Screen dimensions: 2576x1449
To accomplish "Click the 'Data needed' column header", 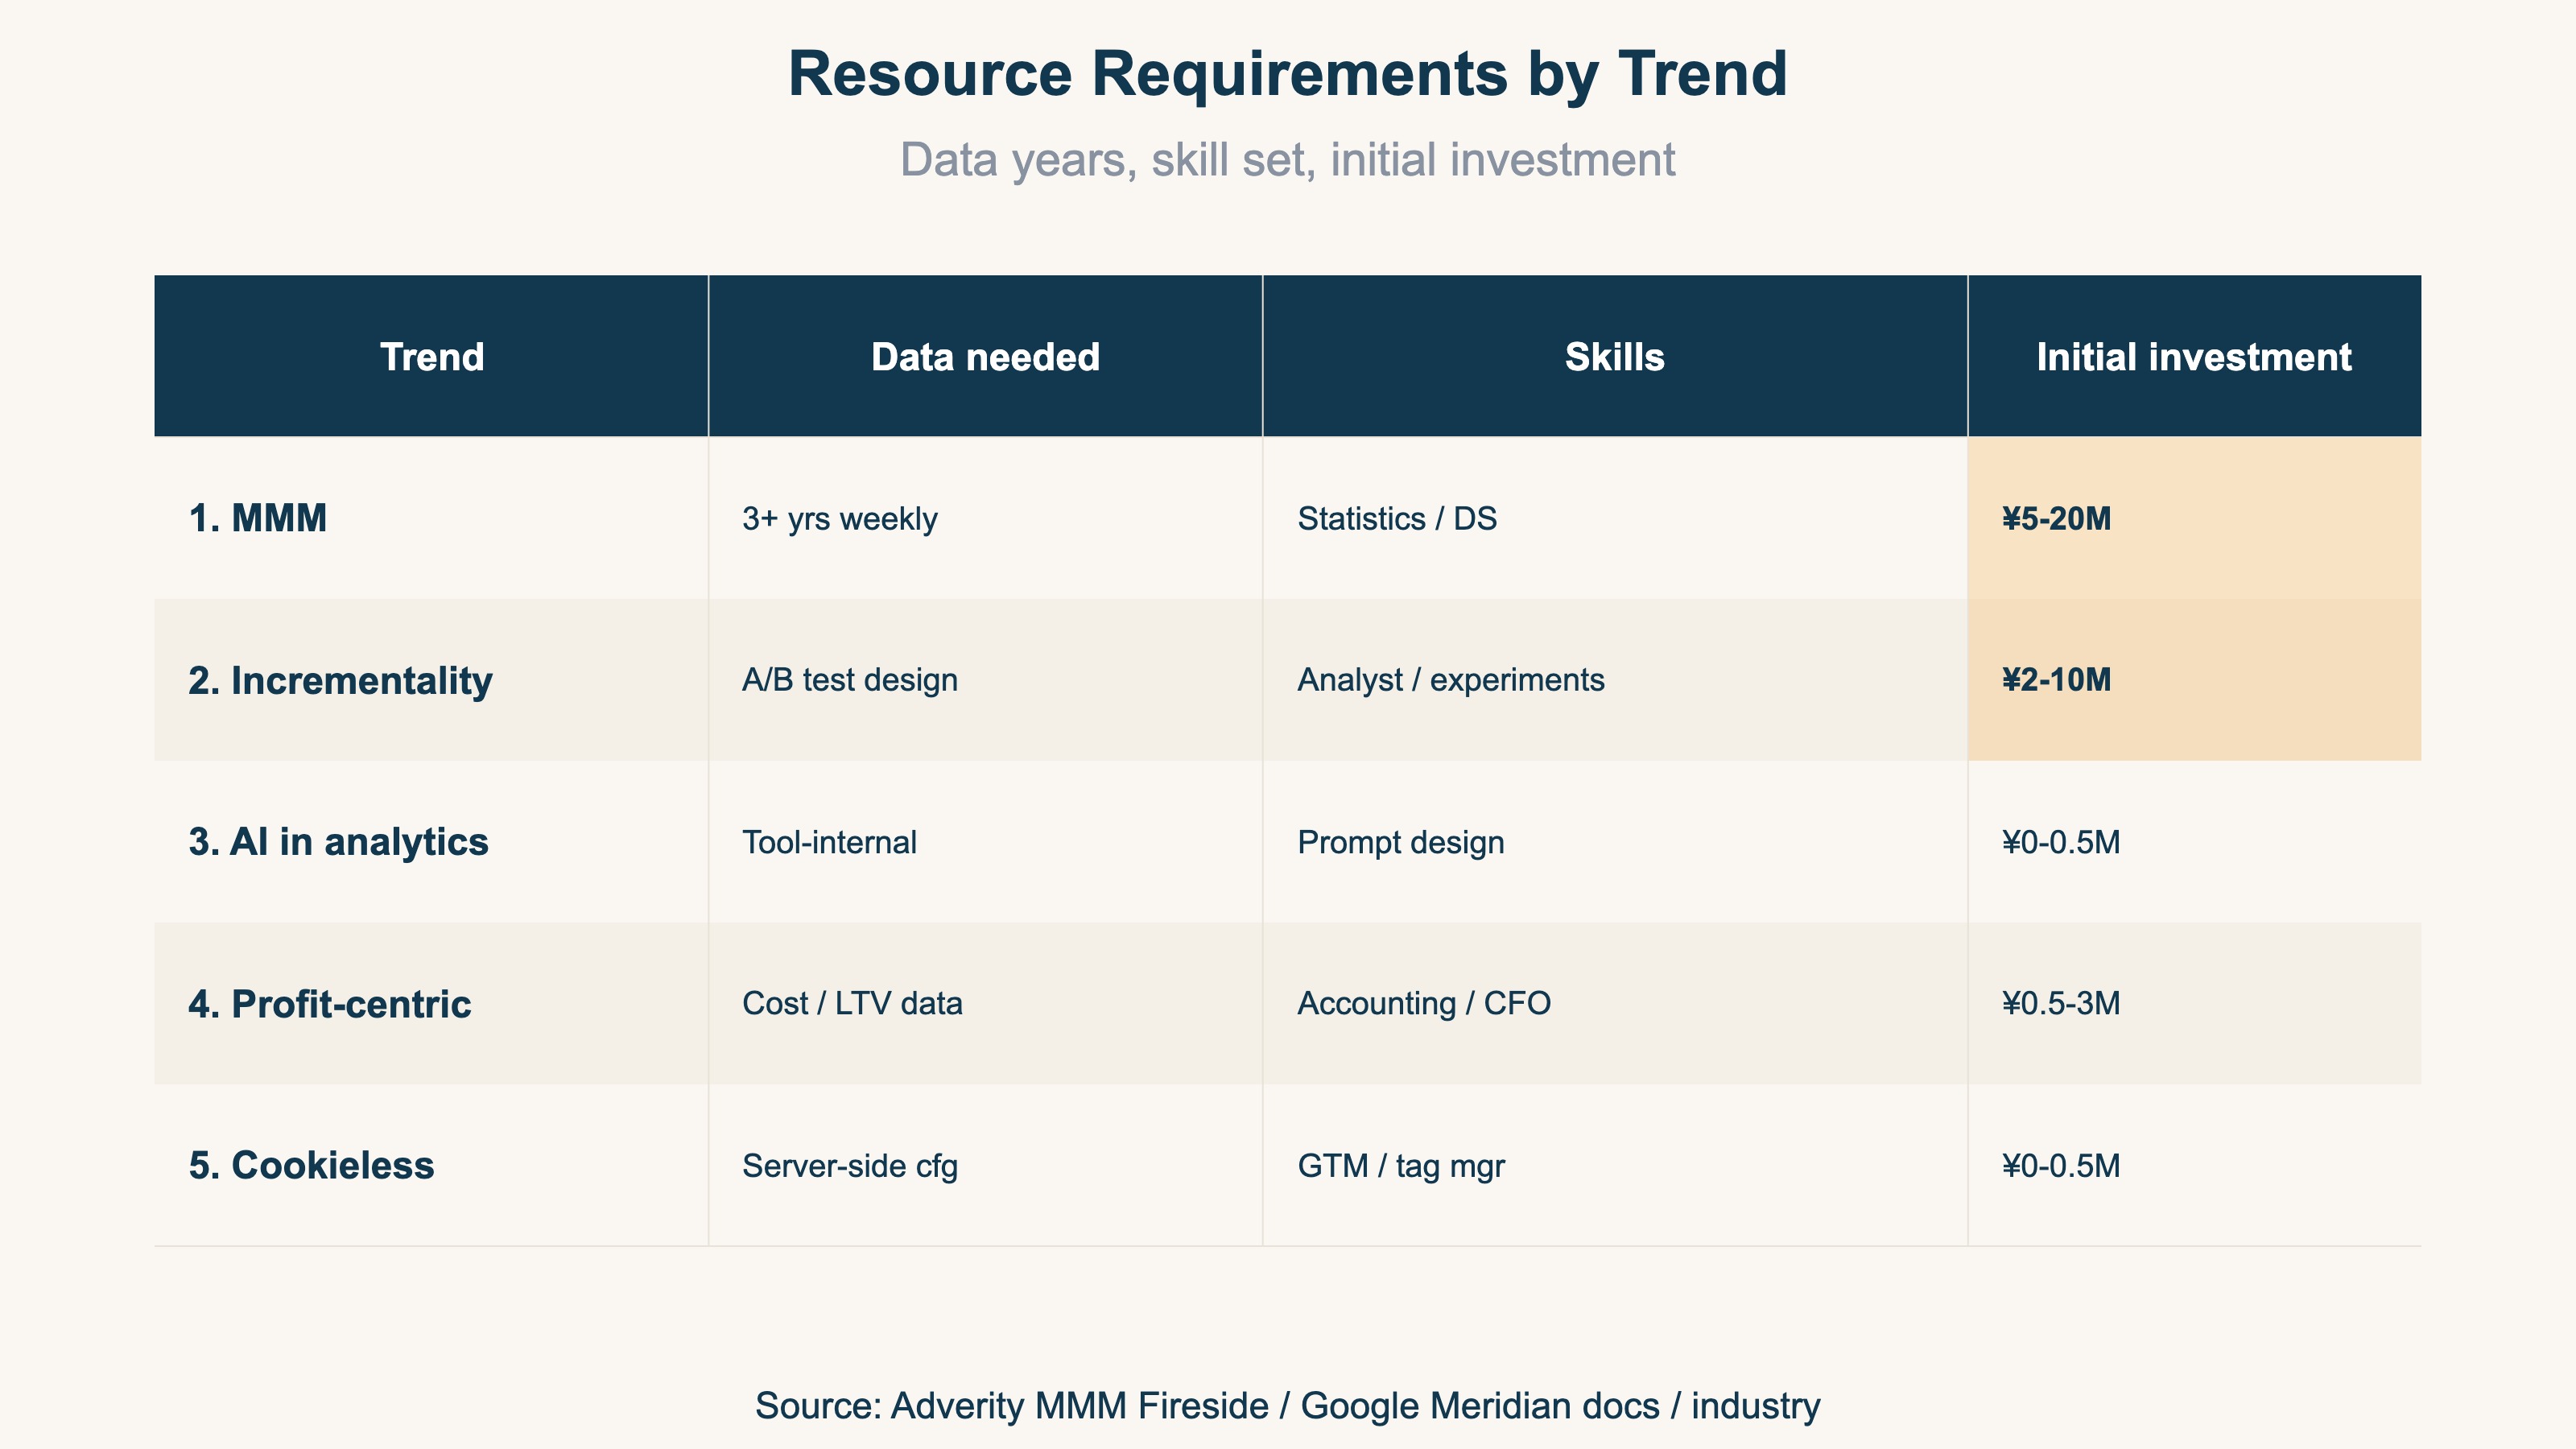I will pyautogui.click(x=985, y=357).
